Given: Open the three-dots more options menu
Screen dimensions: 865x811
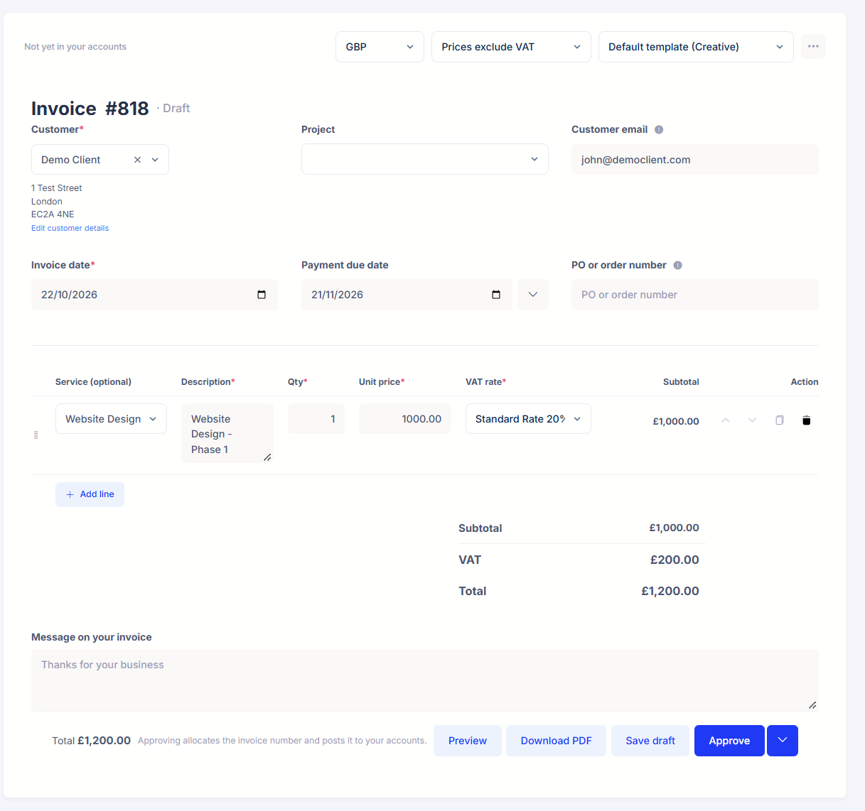Looking at the screenshot, I should (813, 47).
